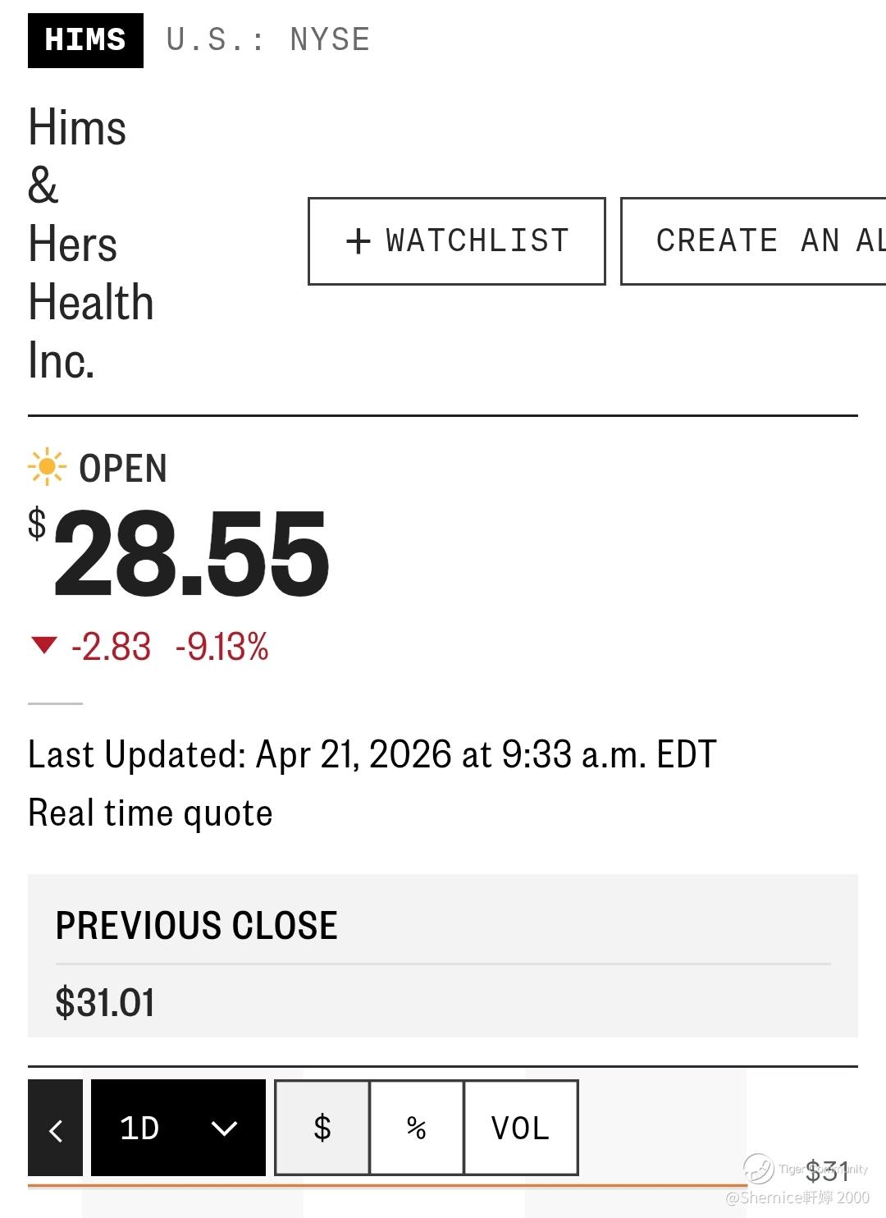Click the down chevron in the 1D selector
The width and height of the screenshot is (886, 1218).
(x=224, y=1129)
